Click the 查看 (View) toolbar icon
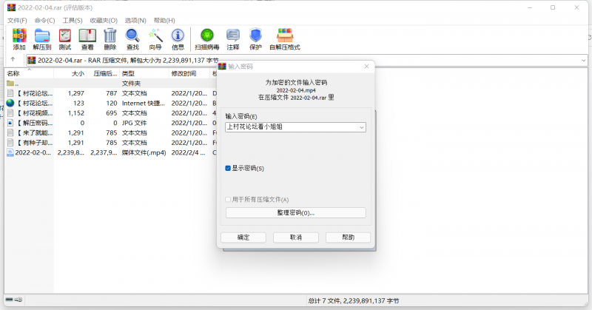The image size is (592, 310). [x=87, y=38]
